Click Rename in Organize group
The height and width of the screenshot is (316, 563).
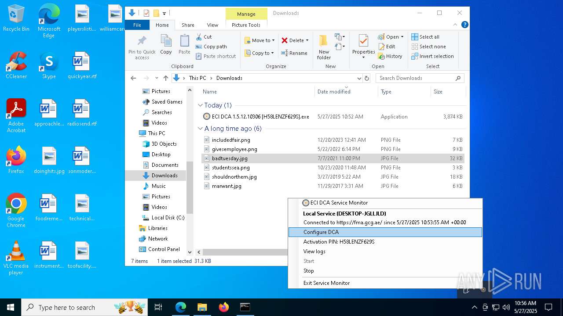pos(294,53)
